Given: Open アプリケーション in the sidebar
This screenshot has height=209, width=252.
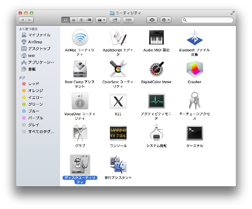Looking at the screenshot, I should click(x=38, y=62).
